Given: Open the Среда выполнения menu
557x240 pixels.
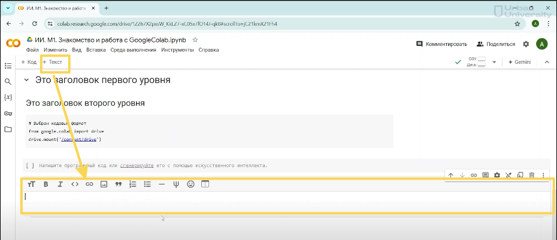Looking at the screenshot, I should pos(126,50).
